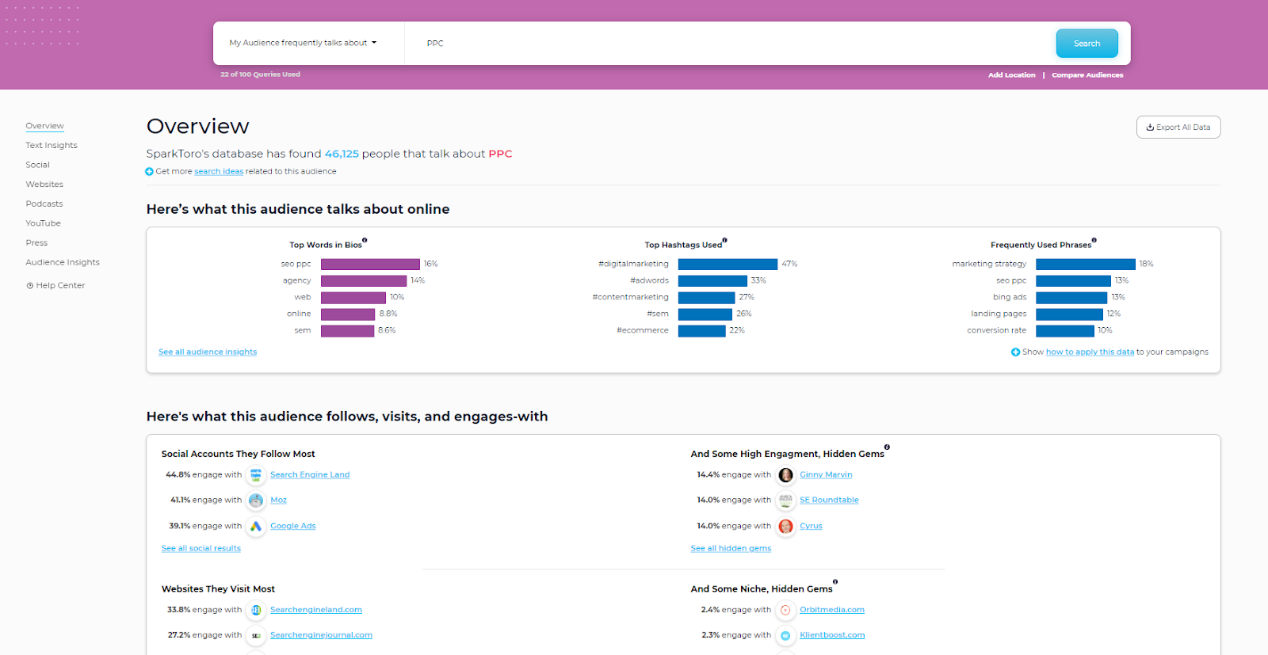
Task: Click the '46,125' people count text
Action: [342, 154]
